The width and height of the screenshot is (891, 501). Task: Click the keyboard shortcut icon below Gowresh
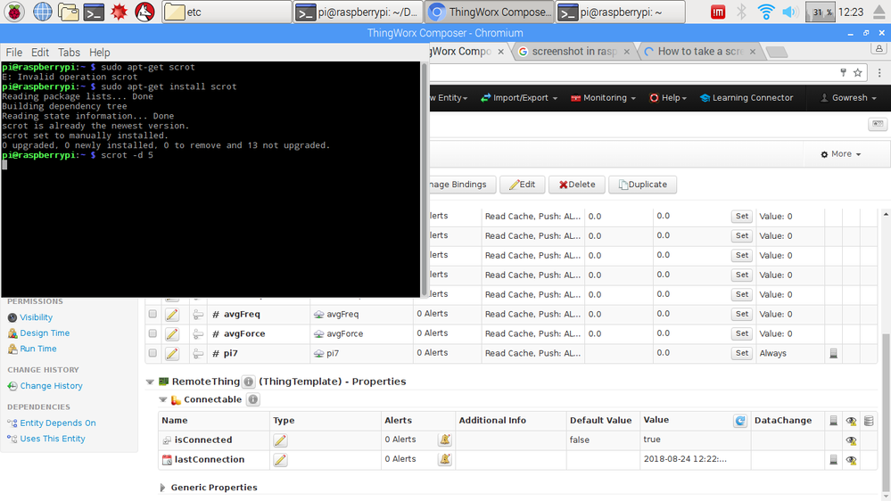coord(878,125)
